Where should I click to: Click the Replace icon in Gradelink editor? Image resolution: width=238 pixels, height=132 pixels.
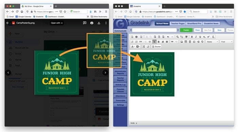pos(182,37)
